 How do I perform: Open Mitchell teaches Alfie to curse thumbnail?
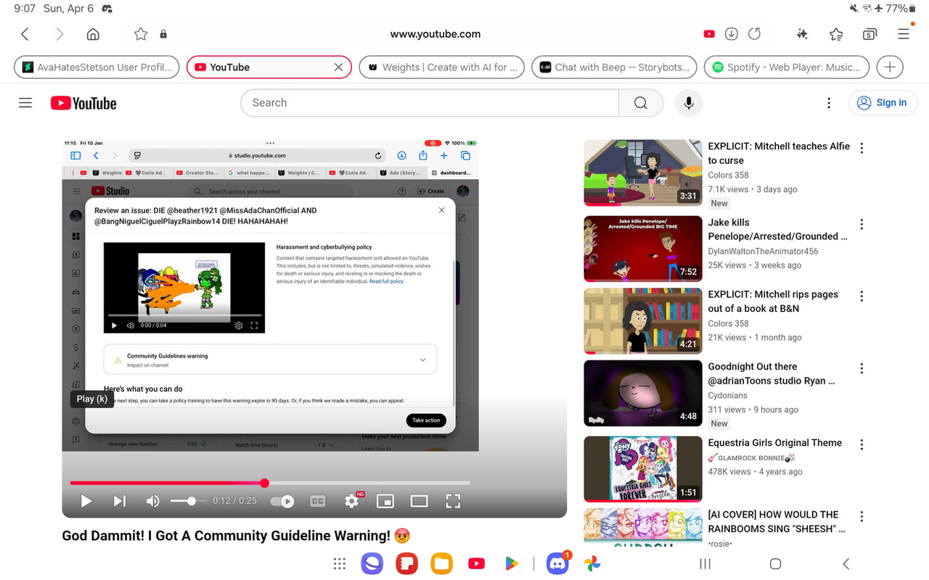pyautogui.click(x=643, y=173)
